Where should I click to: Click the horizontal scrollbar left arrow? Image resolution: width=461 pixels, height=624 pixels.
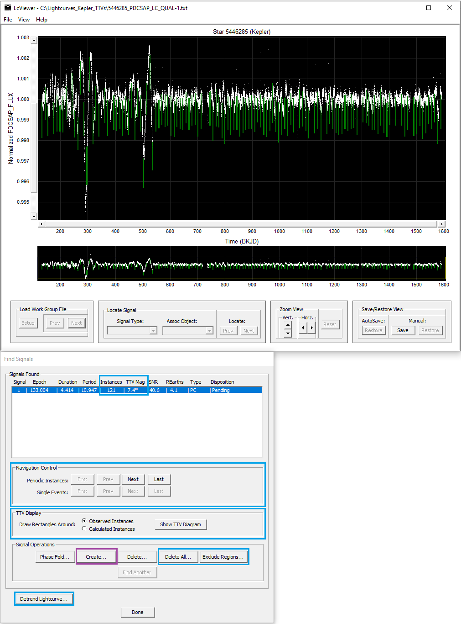(x=41, y=224)
